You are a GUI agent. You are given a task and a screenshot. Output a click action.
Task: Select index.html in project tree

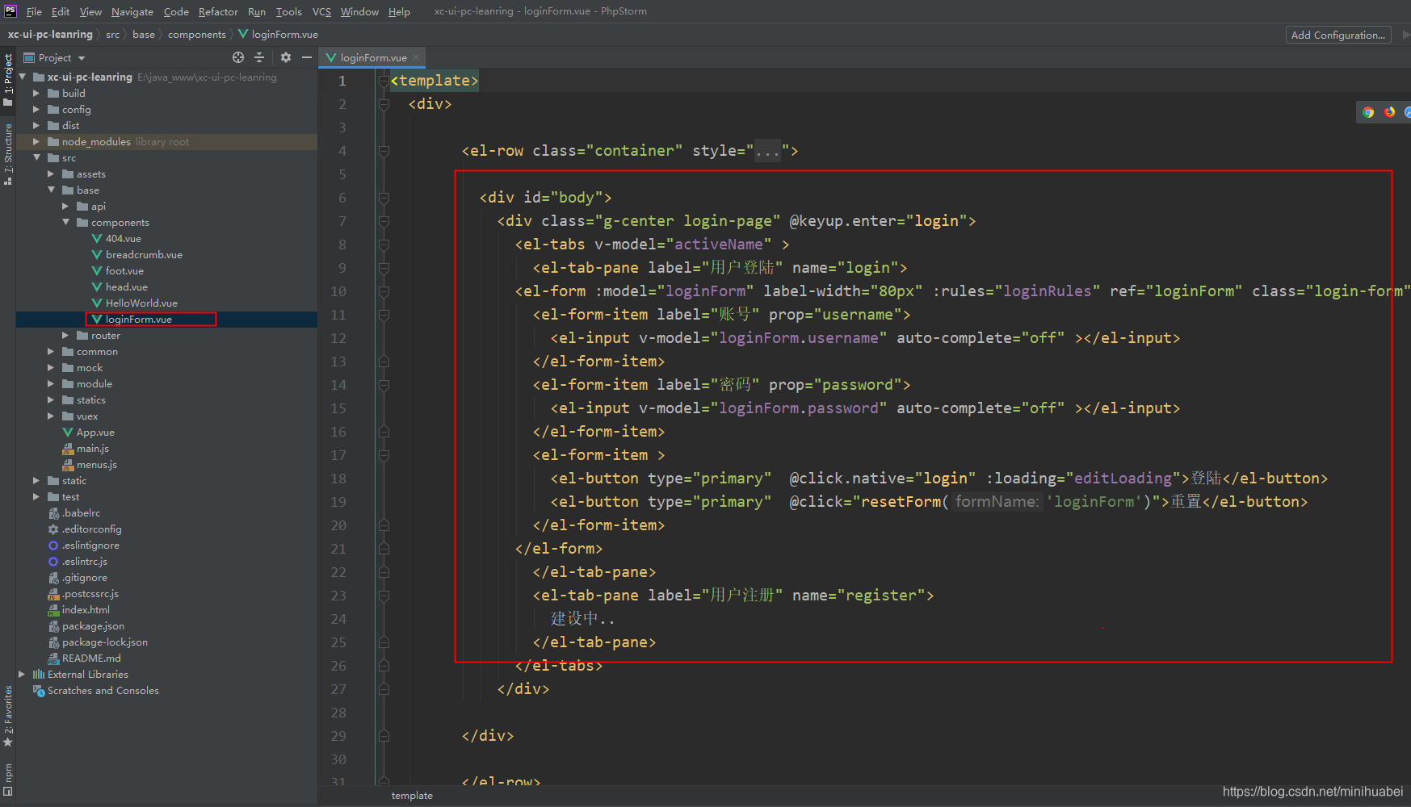(78, 610)
